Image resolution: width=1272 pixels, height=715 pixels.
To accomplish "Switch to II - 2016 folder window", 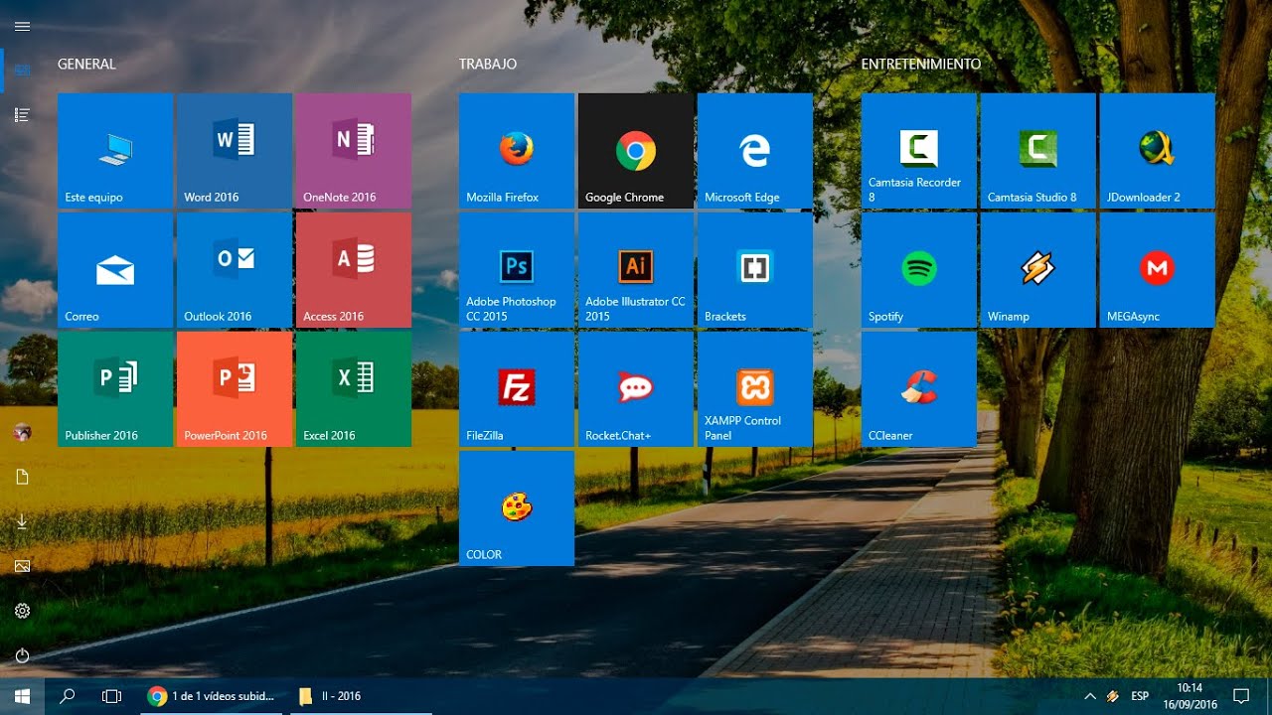I will pyautogui.click(x=361, y=696).
